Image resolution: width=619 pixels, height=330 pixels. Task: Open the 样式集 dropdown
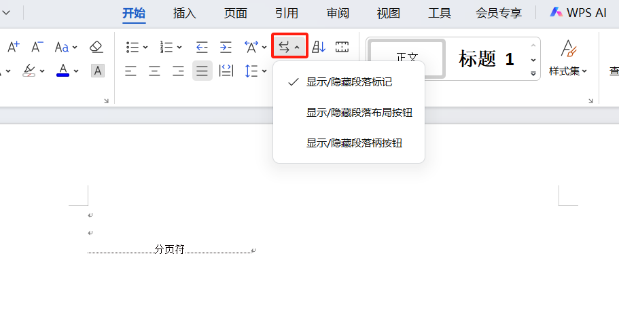point(568,71)
